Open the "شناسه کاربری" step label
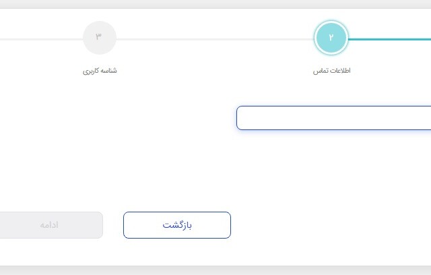Screen dimensions: 431x275 (x=100, y=71)
